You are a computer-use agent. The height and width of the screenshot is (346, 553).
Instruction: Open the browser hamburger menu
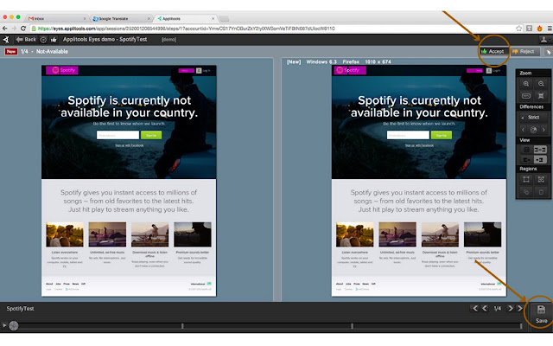550,29
